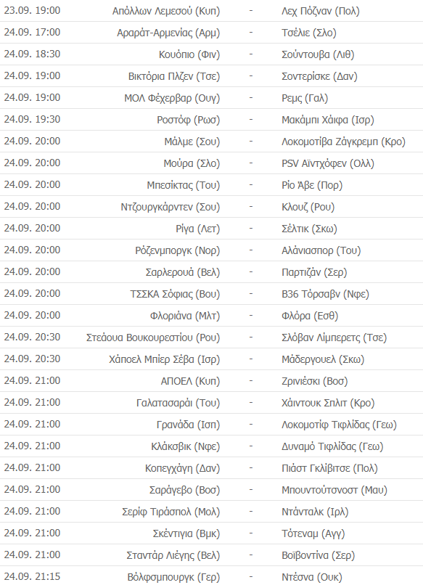Click Λοκομοτίβα Ζάγκρεμπ (Κρο) opponent
Screen dimensions: 423x585
(343, 142)
